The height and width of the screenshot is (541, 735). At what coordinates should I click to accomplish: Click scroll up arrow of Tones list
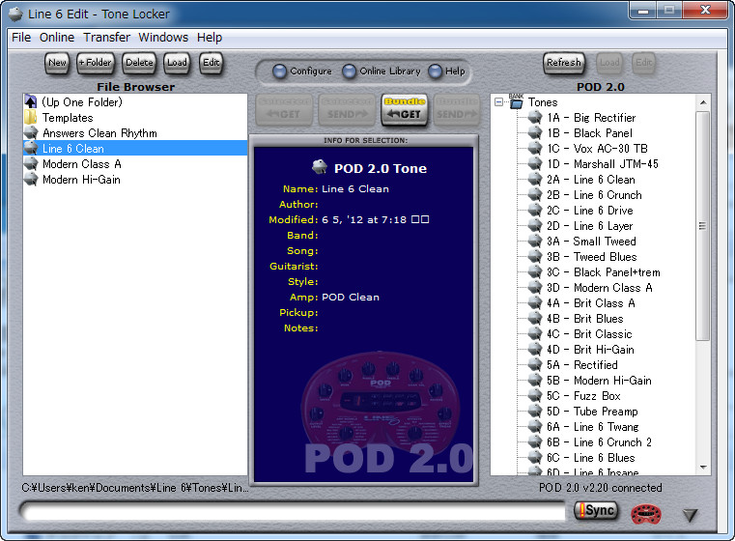pyautogui.click(x=703, y=102)
